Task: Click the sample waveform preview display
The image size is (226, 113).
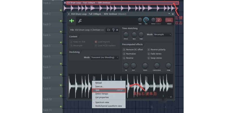Action: tap(121, 86)
